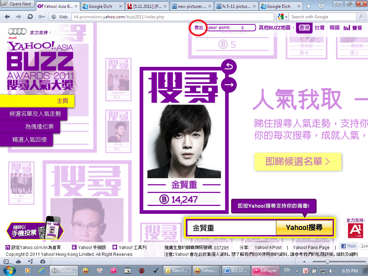The image size is (368, 276).
Task: Go forward with the browser forward arrow
Action: pos(19,17)
